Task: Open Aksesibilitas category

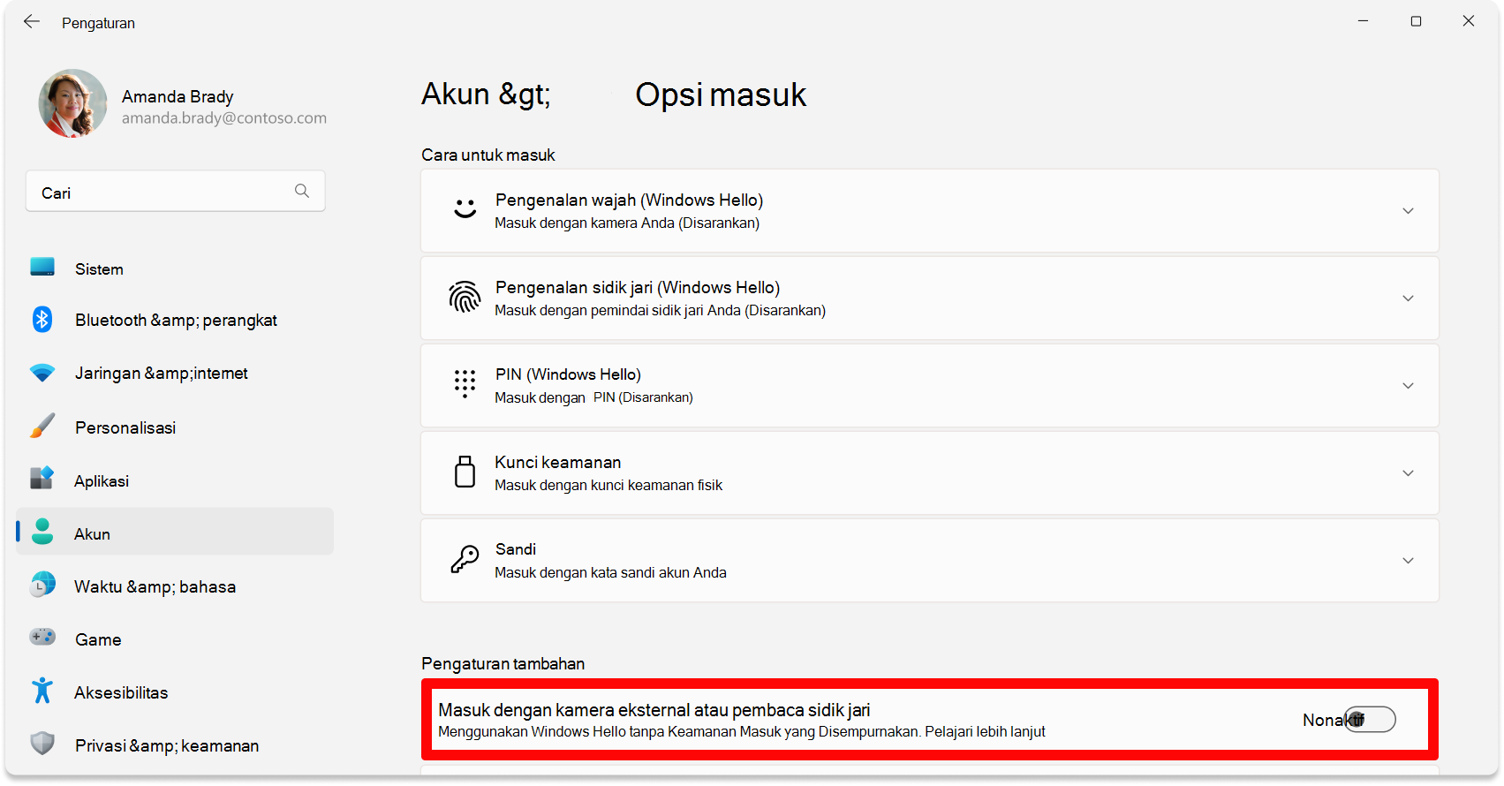Action: [x=175, y=692]
